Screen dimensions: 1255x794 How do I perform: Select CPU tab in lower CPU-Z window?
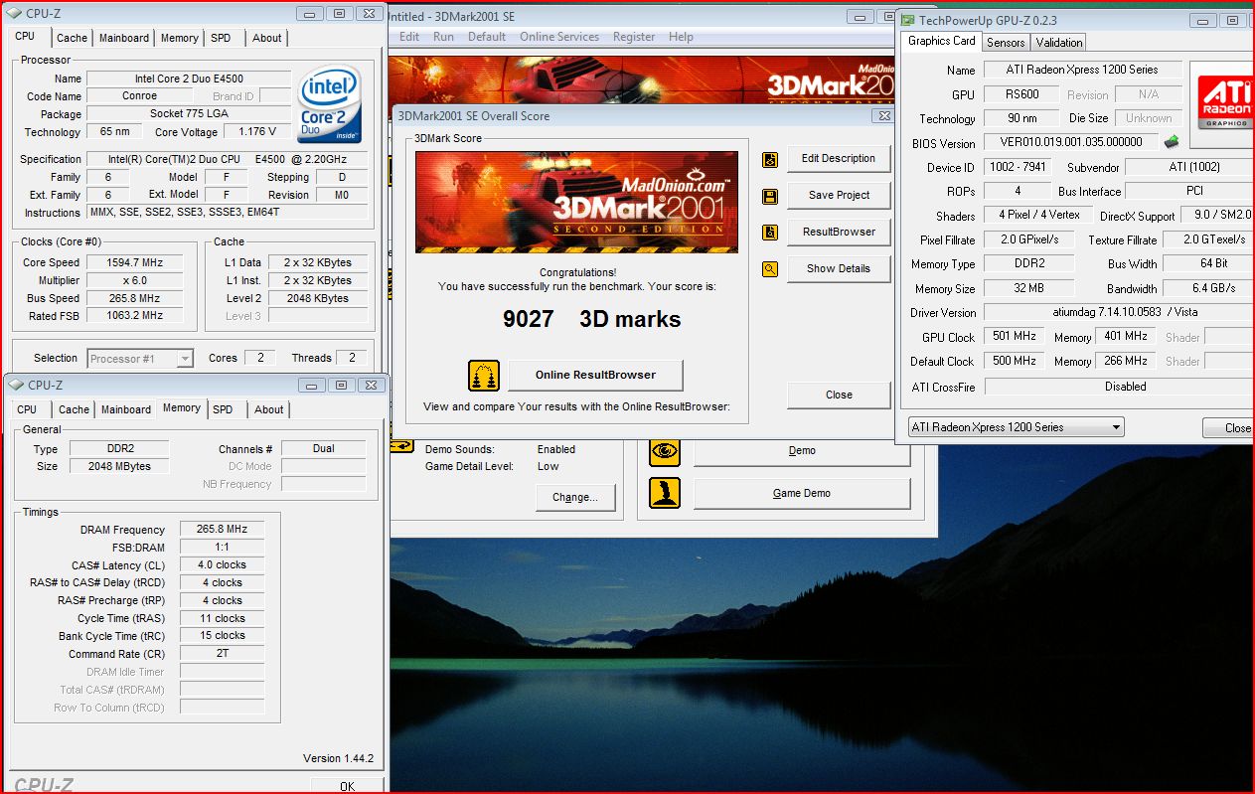point(27,409)
